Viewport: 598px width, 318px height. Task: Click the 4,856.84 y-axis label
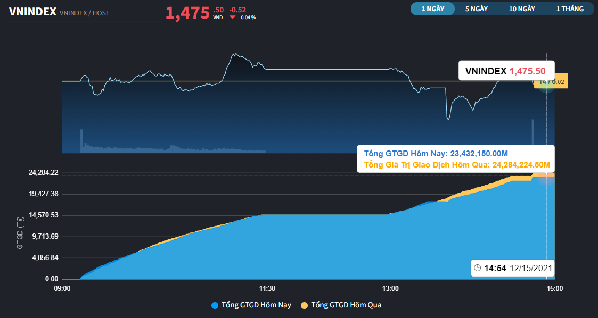tap(45, 258)
